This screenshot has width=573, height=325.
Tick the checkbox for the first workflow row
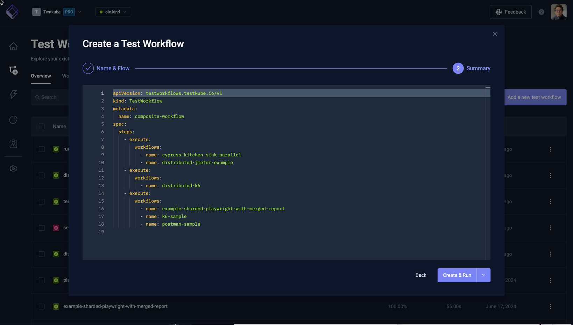(x=42, y=149)
